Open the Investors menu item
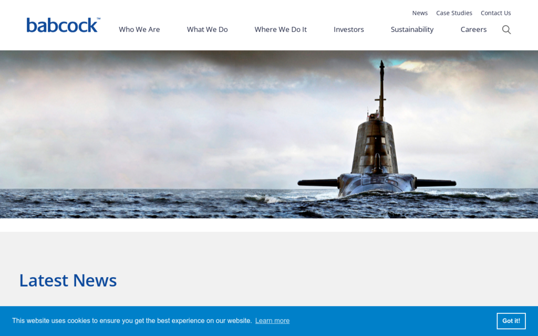This screenshot has width=538, height=336. pos(348,29)
